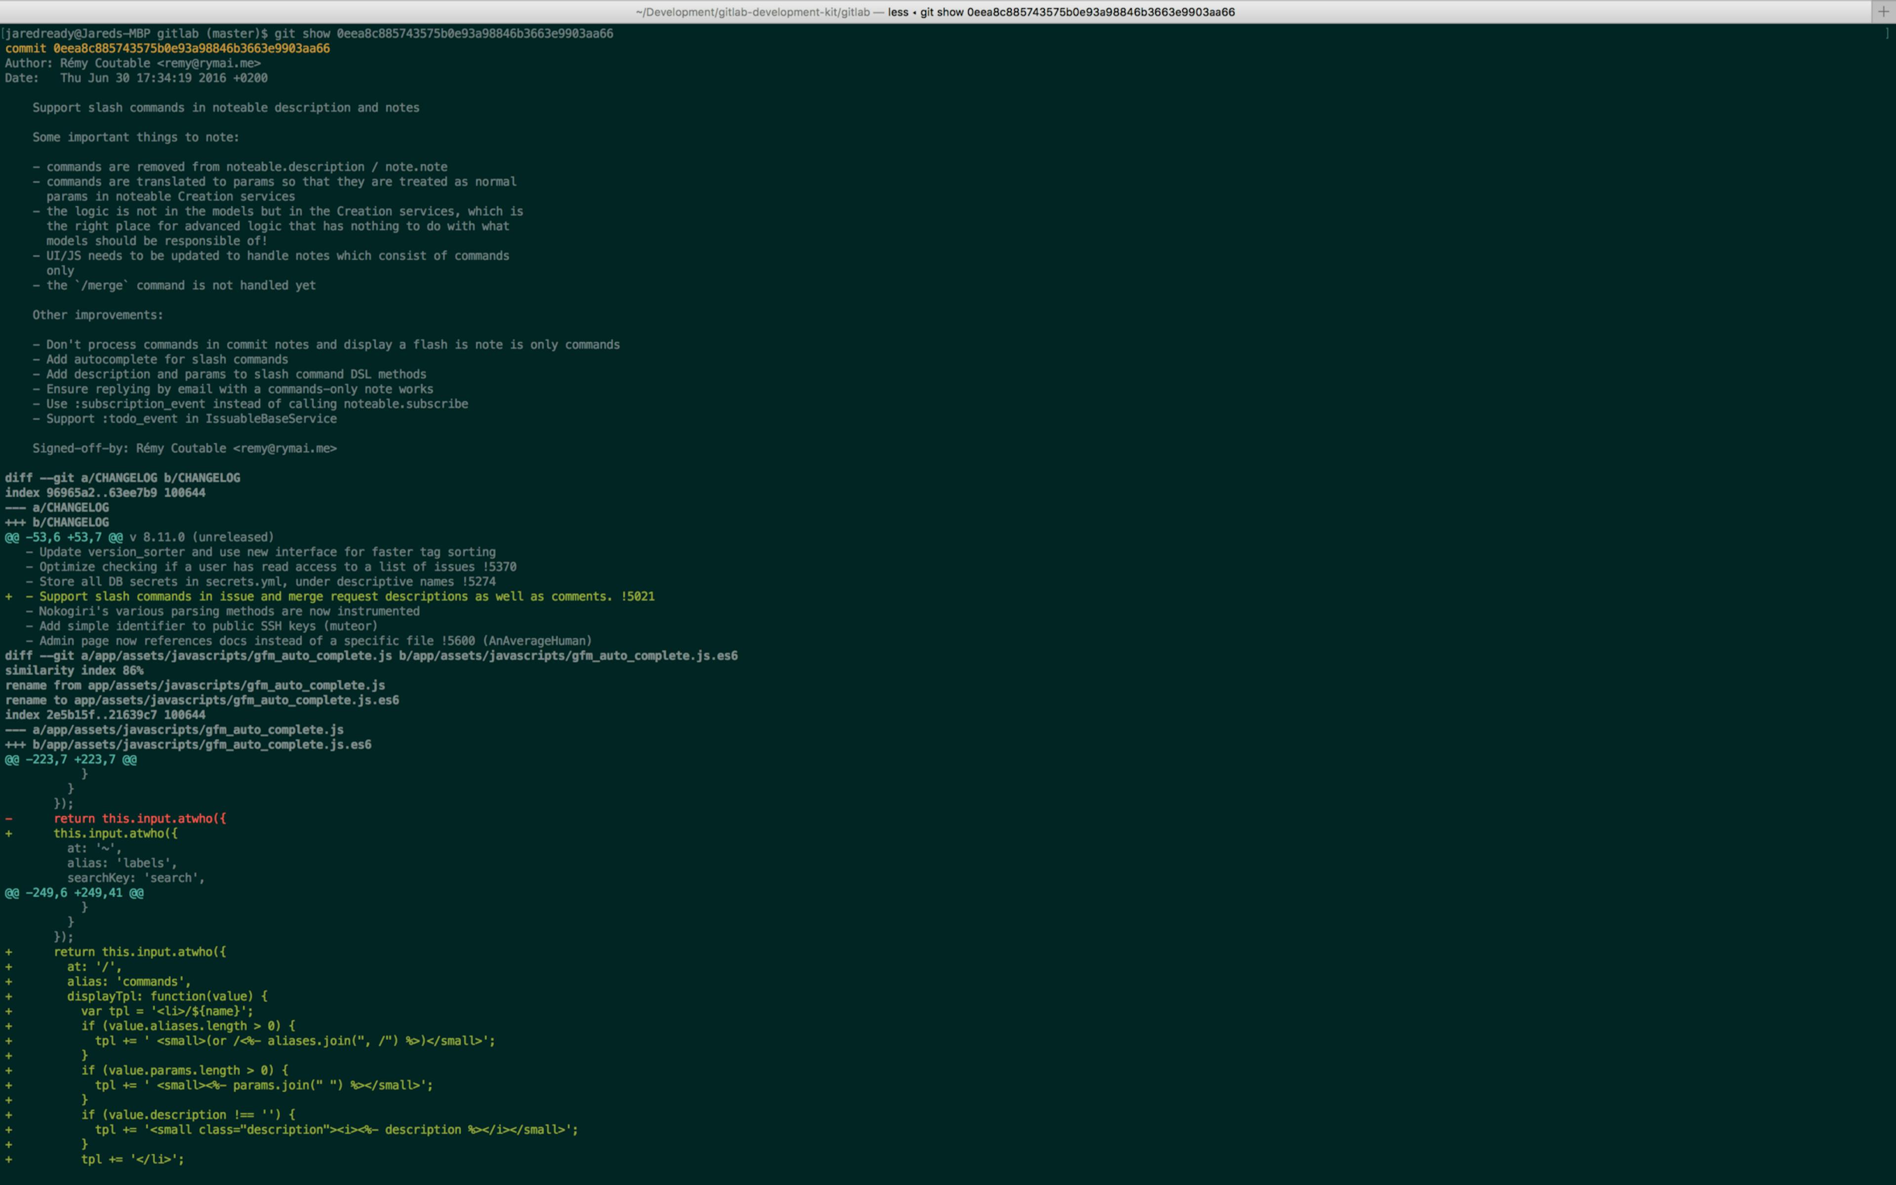Click the similarity index 86% line
This screenshot has width=1896, height=1185.
(x=74, y=671)
